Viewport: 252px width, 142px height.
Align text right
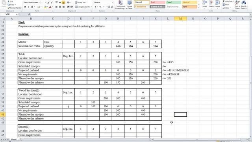point(63,7)
